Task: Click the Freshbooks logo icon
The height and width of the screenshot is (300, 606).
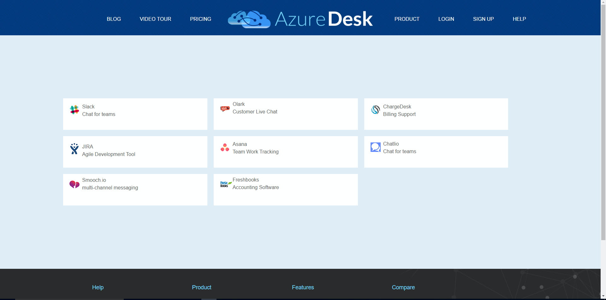Action: coord(226,184)
